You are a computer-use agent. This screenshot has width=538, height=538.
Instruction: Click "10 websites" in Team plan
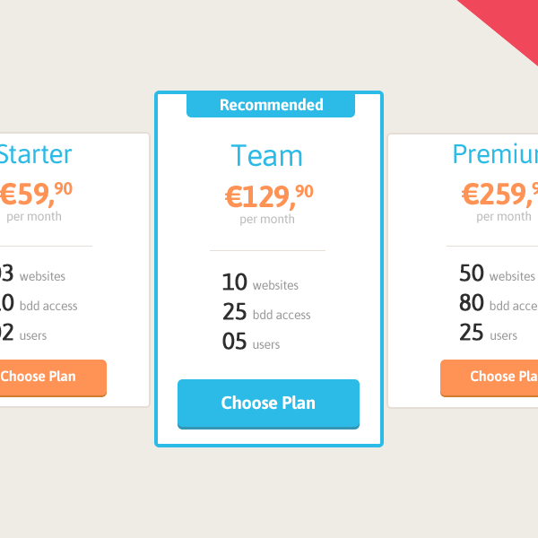(260, 283)
